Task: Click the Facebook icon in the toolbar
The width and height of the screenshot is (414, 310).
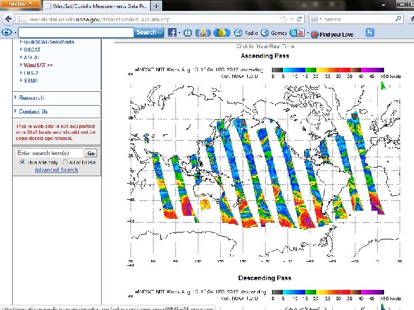Action: [172, 33]
